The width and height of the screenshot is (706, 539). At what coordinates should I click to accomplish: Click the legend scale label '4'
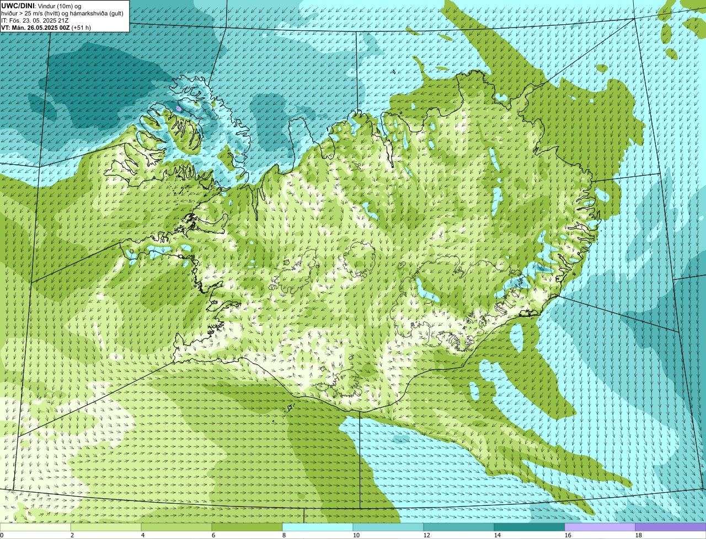(143, 535)
